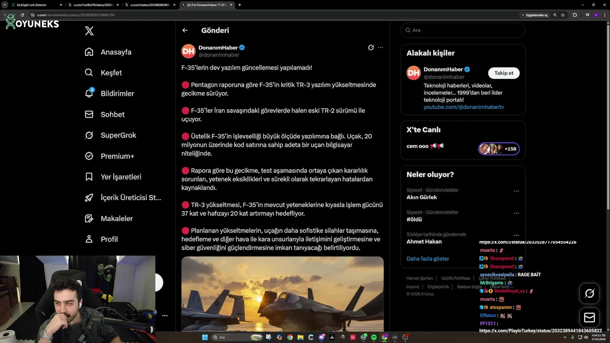The image size is (610, 343).
Task: Open @donanimhaber handle in post header
Action: tap(219, 55)
